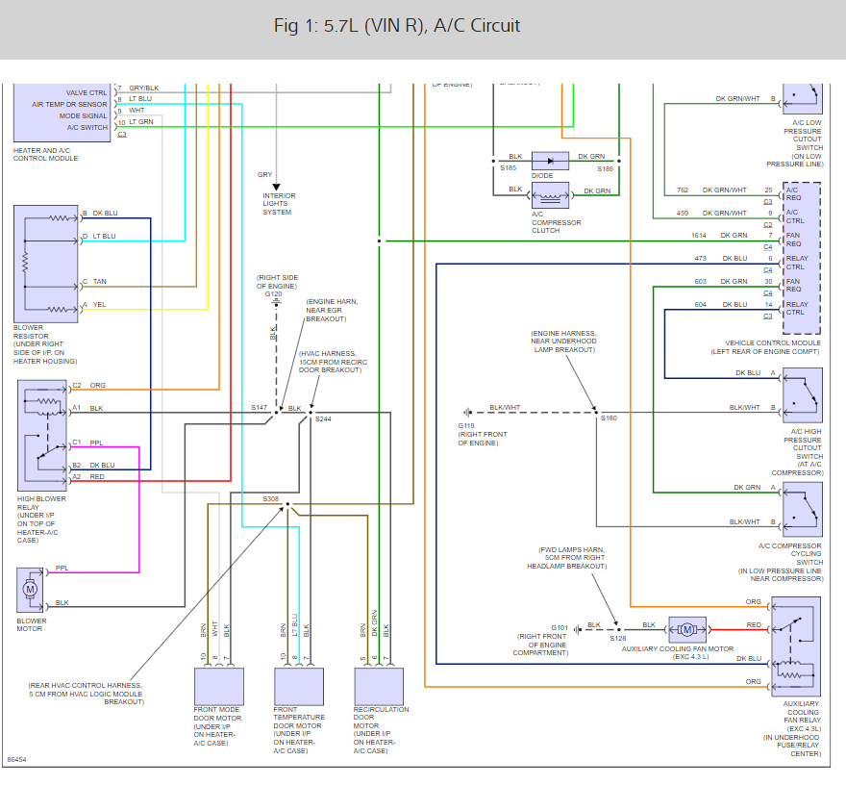This screenshot has width=846, height=785.
Task: Click the blower motor M symbol
Action: (30, 590)
